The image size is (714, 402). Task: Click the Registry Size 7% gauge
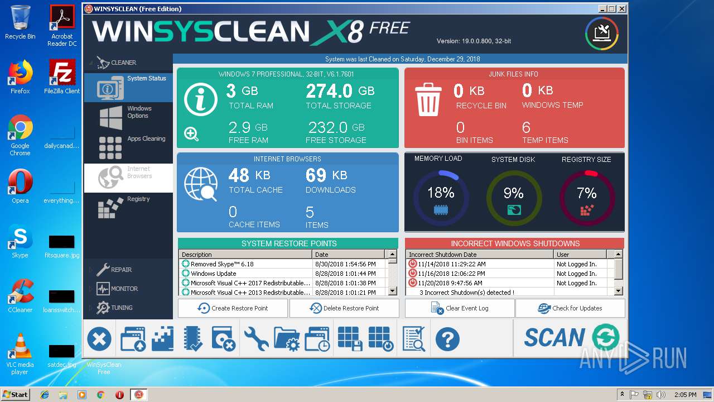pos(587,198)
